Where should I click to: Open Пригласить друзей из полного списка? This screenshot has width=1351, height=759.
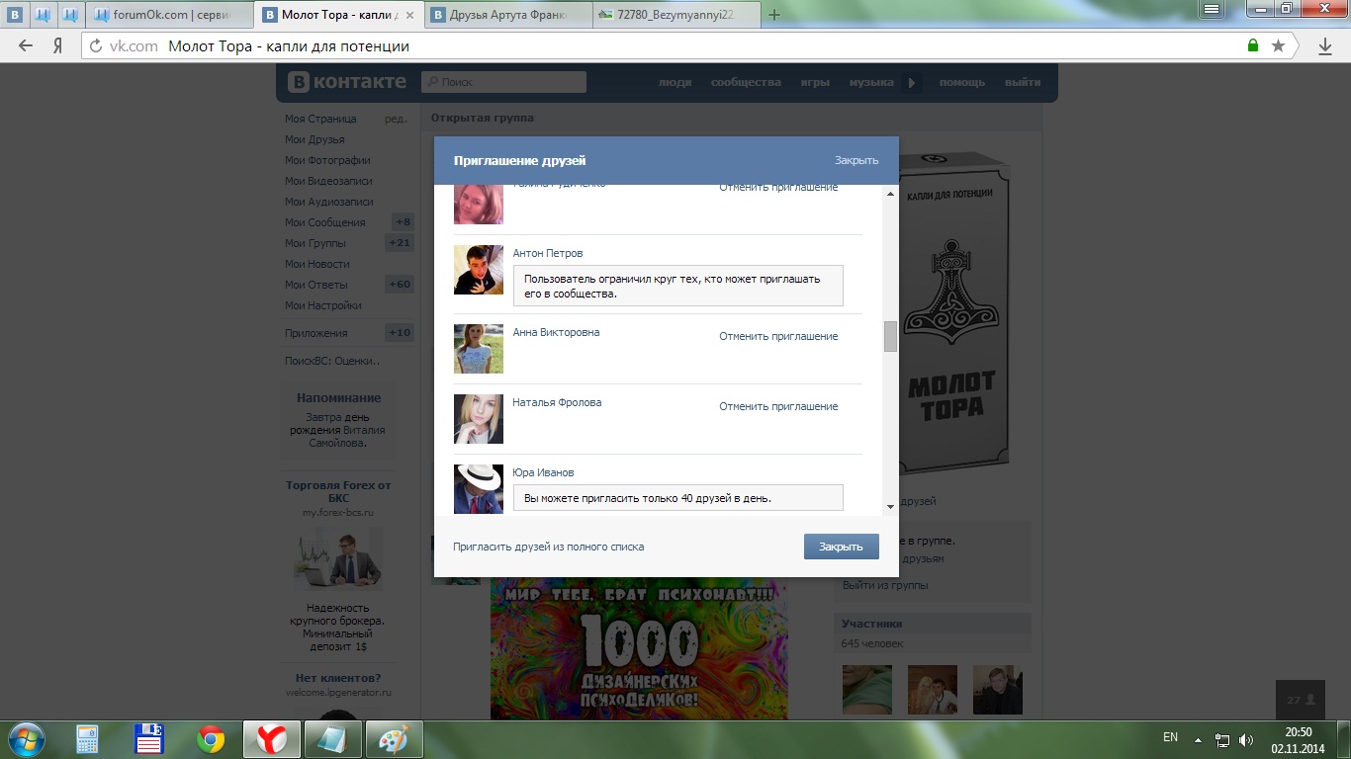click(x=549, y=547)
